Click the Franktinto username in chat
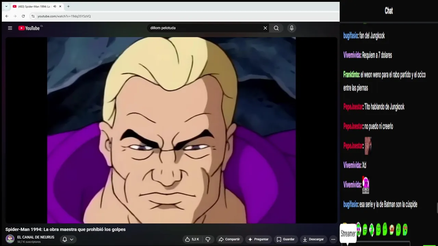Screen dimensions: 438x246 [351, 75]
